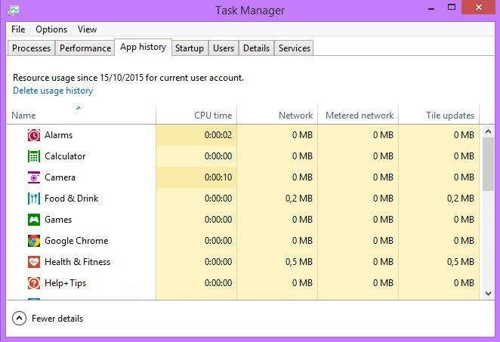Click the Google Chrome app icon
The width and height of the screenshot is (500, 342).
pyautogui.click(x=34, y=241)
